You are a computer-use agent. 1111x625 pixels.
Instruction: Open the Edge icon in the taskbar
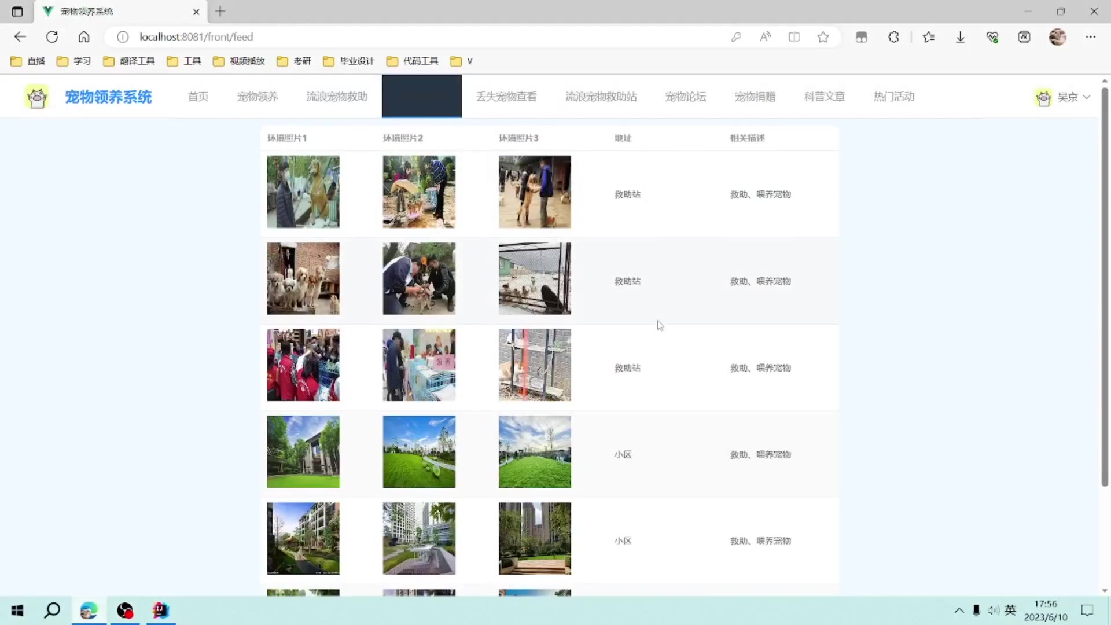coord(89,611)
